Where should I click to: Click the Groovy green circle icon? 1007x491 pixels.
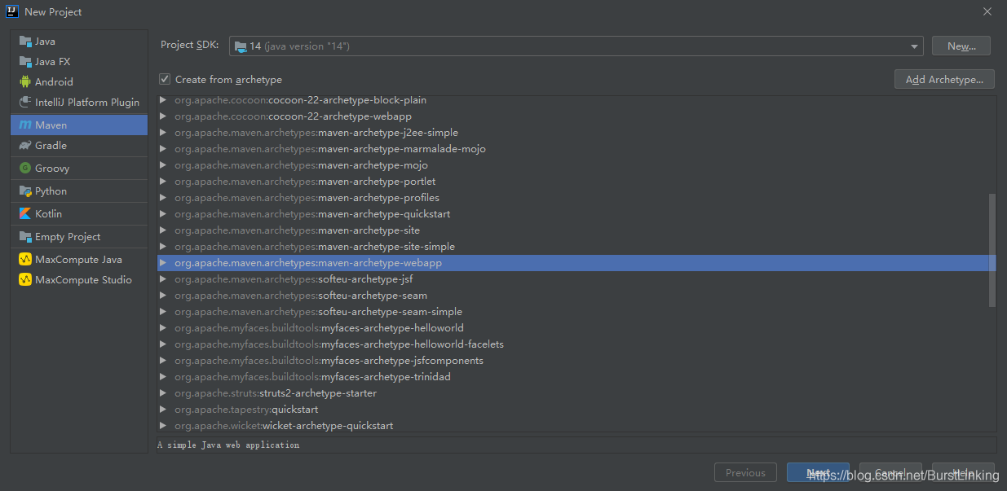click(x=24, y=169)
